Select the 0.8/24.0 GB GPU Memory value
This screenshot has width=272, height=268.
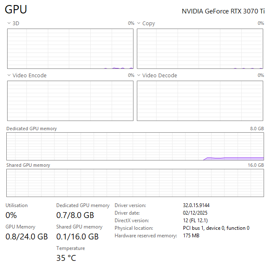pyautogui.click(x=26, y=236)
